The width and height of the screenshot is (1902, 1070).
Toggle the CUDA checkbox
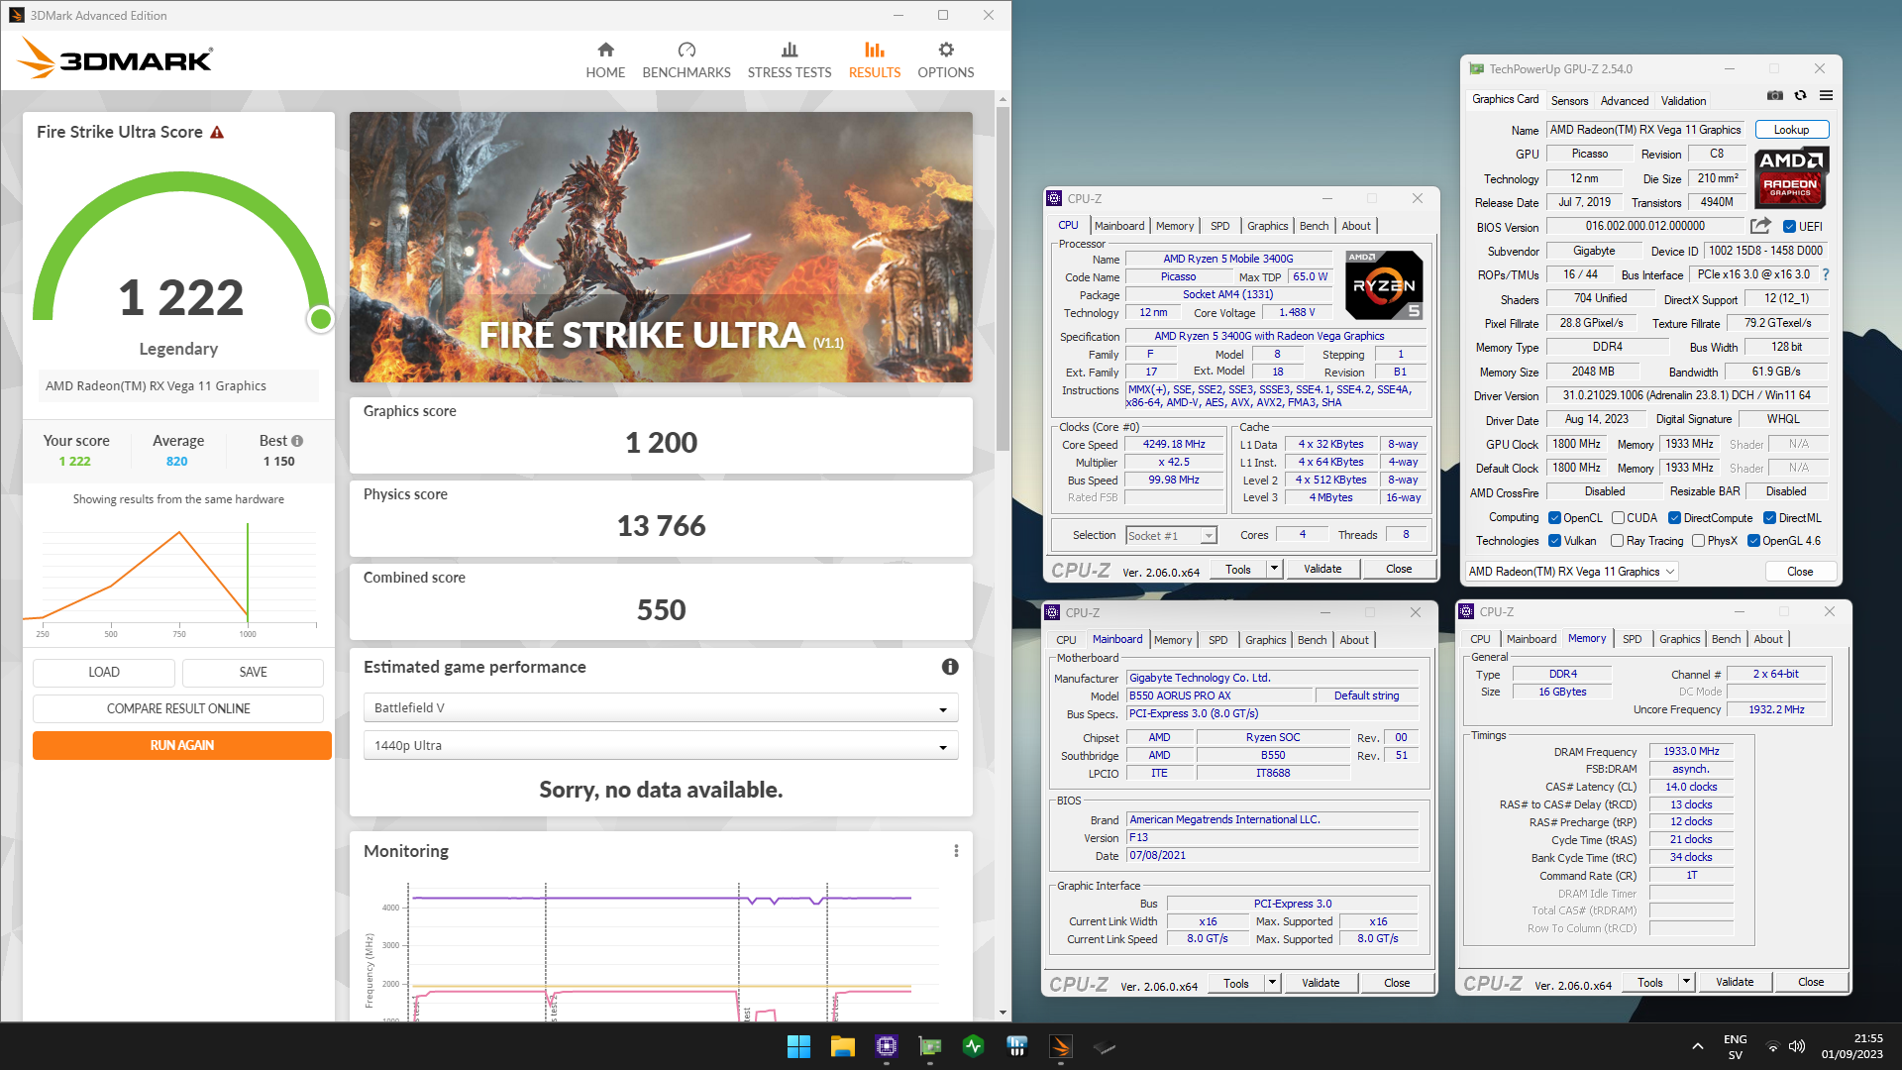[1618, 518]
